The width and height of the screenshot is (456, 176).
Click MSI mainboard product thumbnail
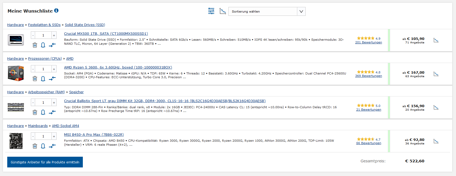coord(16,141)
